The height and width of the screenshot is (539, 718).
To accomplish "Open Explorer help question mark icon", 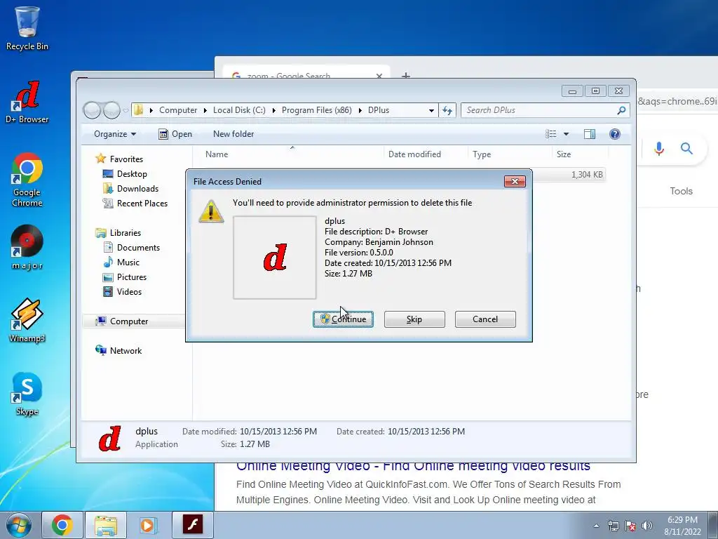I will tap(615, 134).
